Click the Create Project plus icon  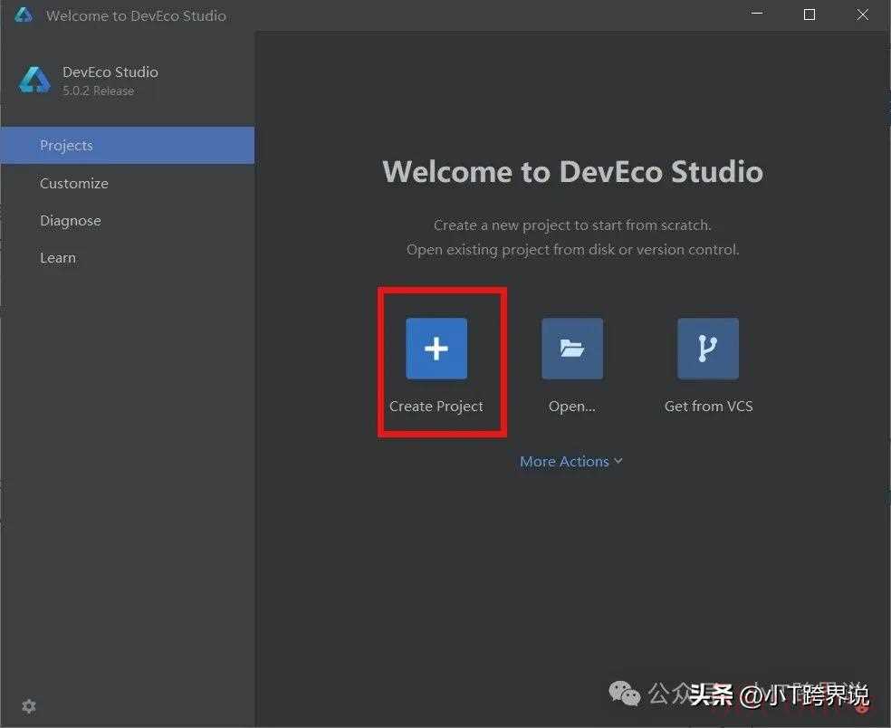[436, 349]
